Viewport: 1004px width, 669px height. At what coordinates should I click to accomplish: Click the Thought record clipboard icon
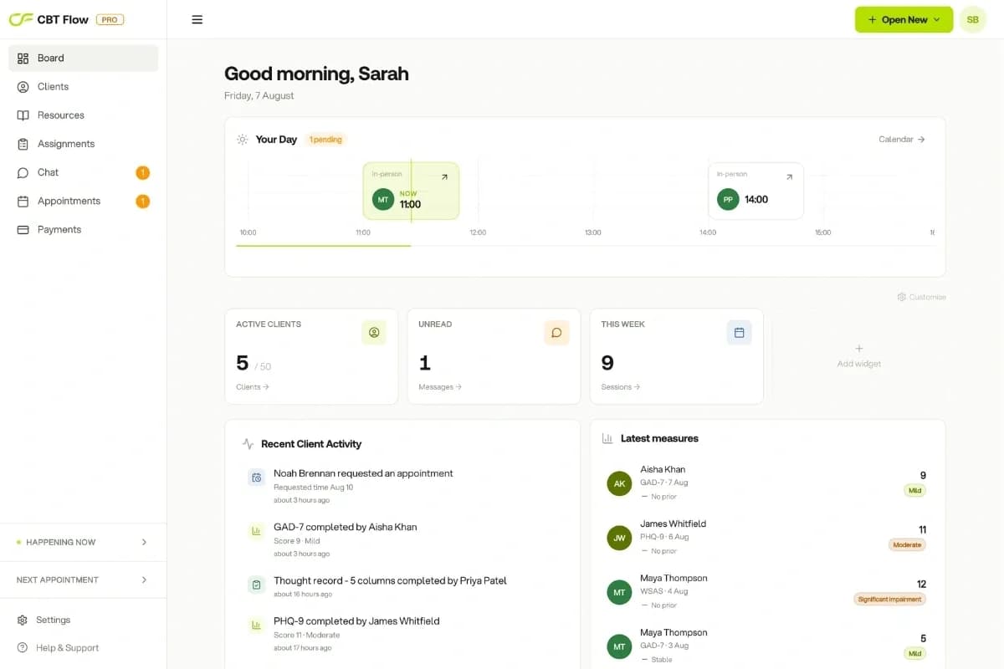coord(256,585)
